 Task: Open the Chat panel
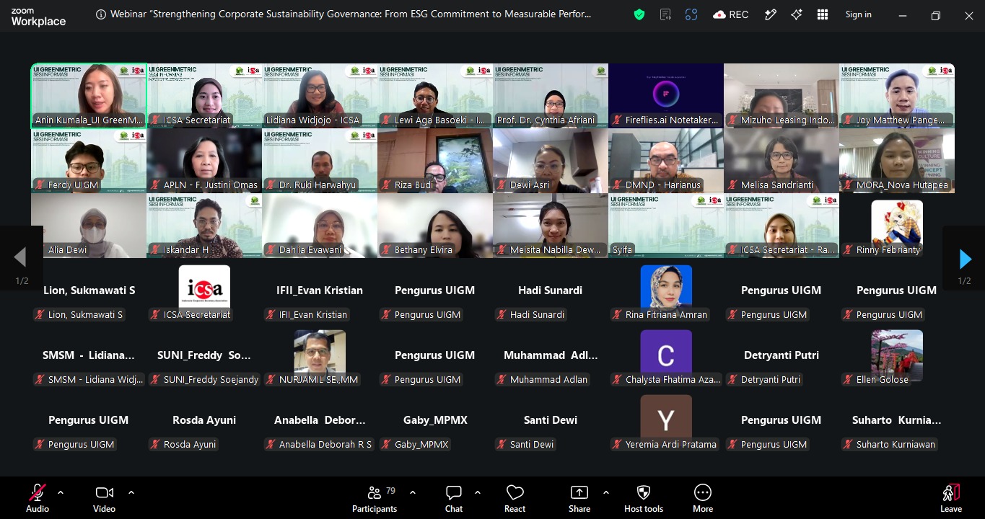pyautogui.click(x=454, y=498)
